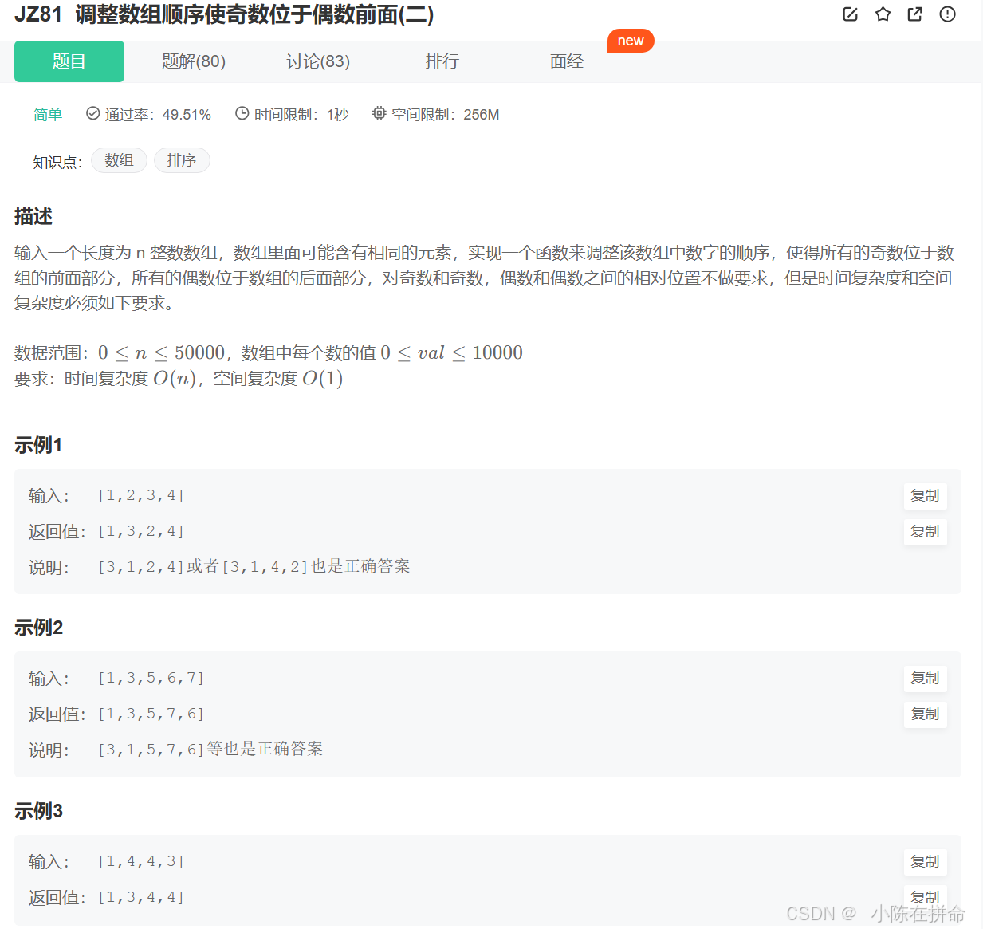Select the 数组 knowledge tag

(119, 160)
